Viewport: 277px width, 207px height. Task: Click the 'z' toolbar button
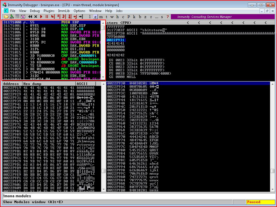tap(145, 17)
